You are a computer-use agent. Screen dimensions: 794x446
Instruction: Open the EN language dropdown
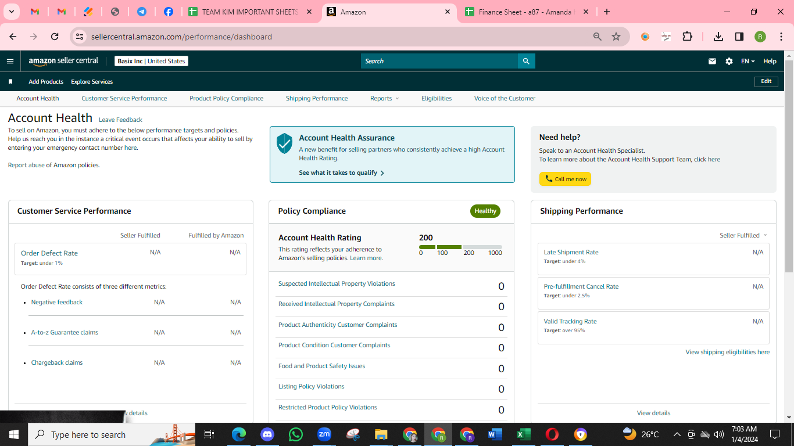(747, 61)
